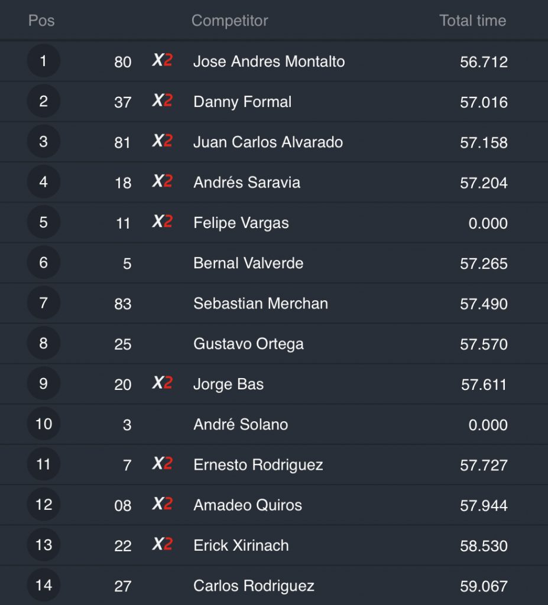
Task: Click the X2 icon beside Jorge Bas
Action: [x=162, y=383]
